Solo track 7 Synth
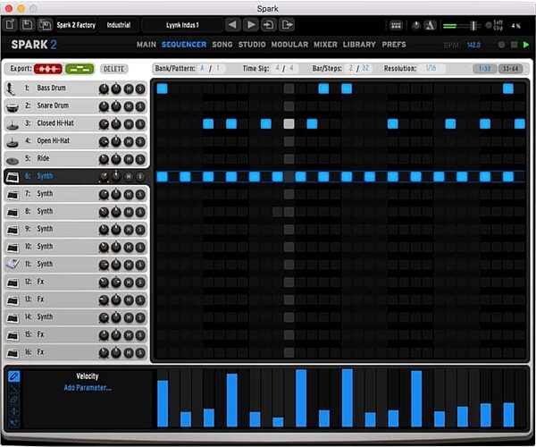 click(140, 195)
